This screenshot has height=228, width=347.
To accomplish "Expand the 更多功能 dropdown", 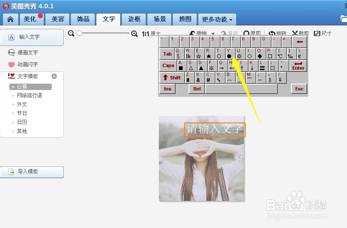I will (217, 20).
